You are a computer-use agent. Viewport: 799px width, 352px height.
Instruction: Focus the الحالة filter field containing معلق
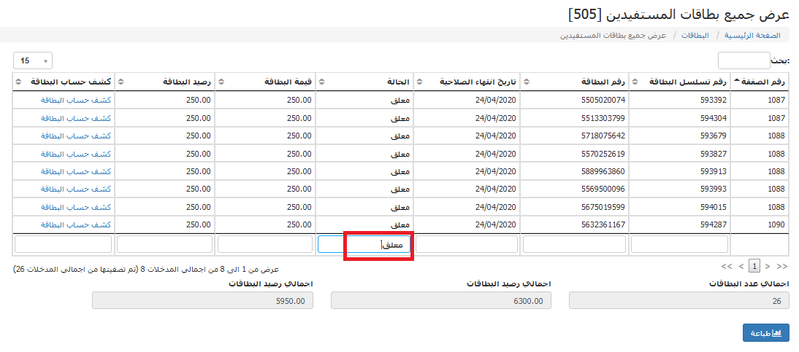[365, 244]
